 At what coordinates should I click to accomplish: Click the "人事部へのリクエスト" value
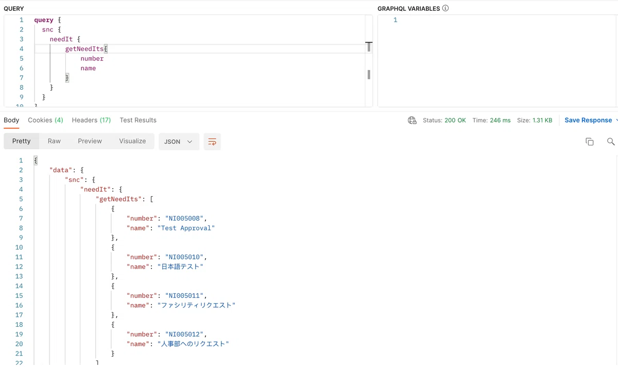pyautogui.click(x=193, y=344)
